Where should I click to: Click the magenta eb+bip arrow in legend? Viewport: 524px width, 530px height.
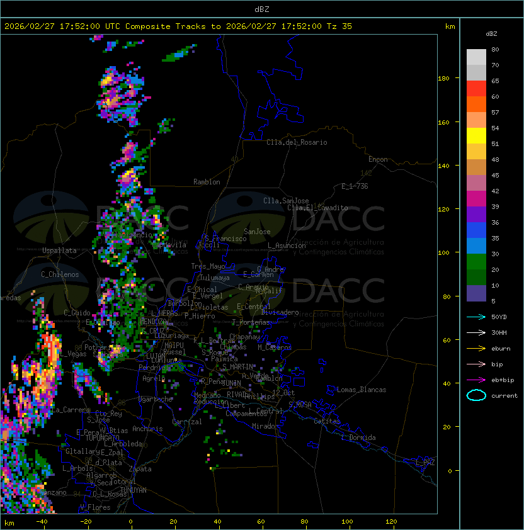476,380
